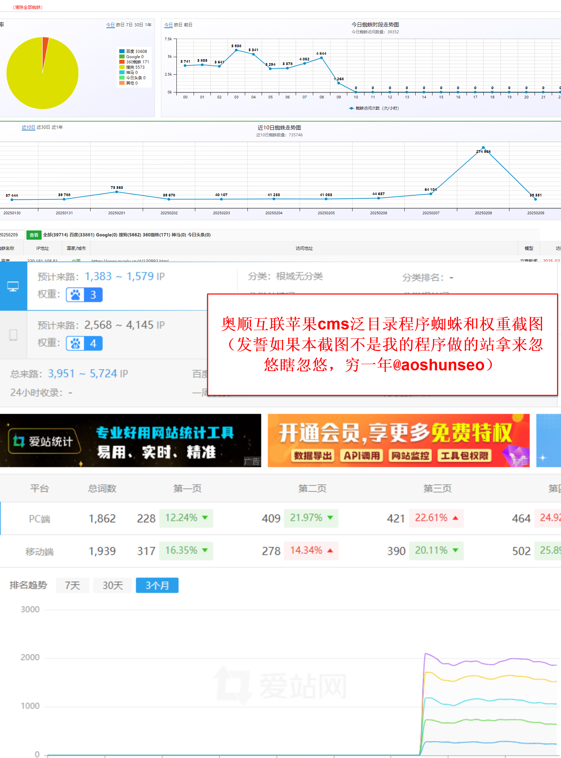
Task: Click down arrow beside 16.35%
Action: click(x=205, y=550)
